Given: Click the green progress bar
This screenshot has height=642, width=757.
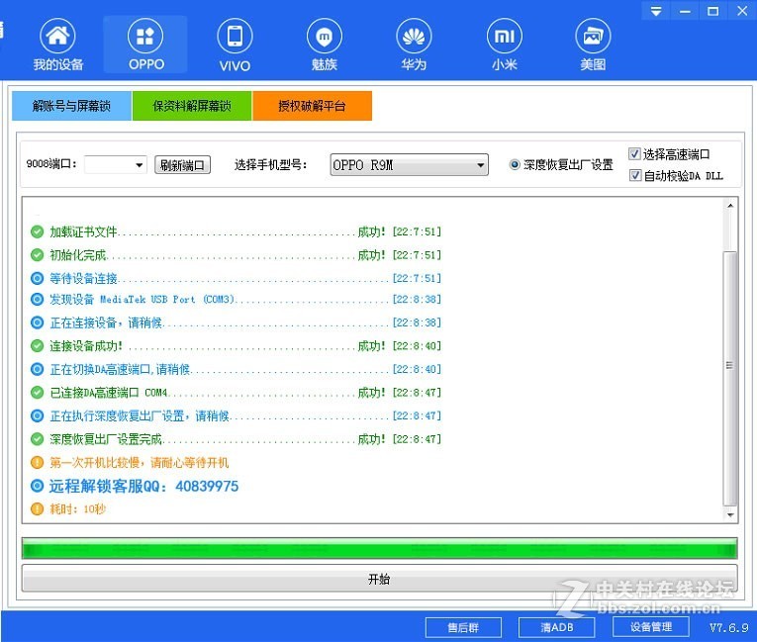Looking at the screenshot, I should (379, 548).
